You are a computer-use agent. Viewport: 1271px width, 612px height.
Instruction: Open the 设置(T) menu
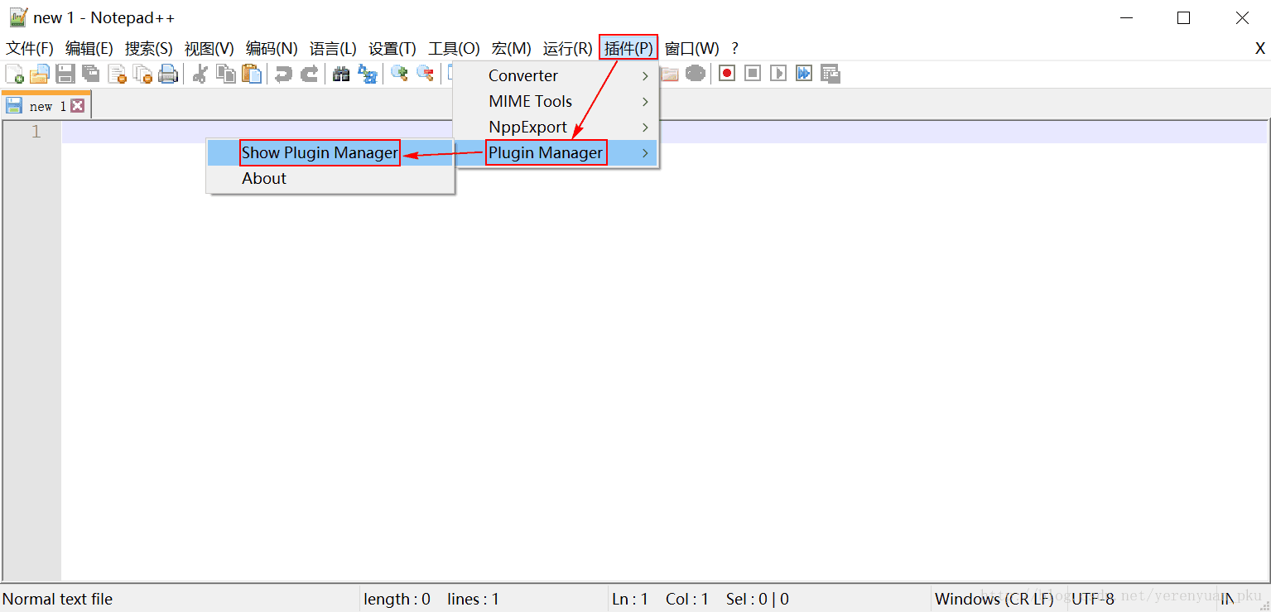pos(392,49)
